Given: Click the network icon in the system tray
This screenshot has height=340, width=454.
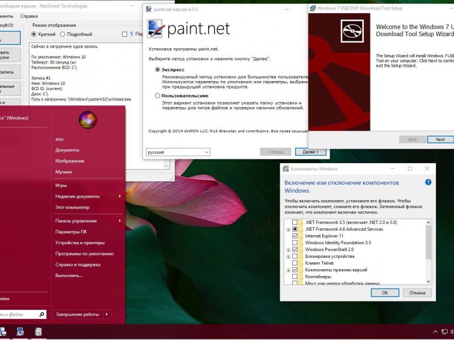Looking at the screenshot, I should click(444, 331).
